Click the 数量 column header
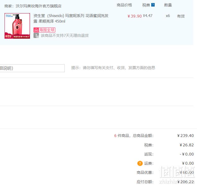 [x=168, y=5]
